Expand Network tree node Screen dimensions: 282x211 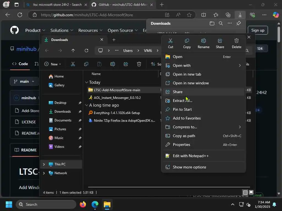coord(44,173)
